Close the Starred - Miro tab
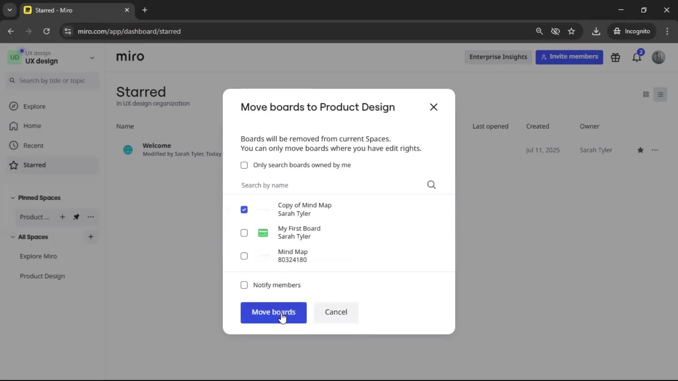The height and width of the screenshot is (381, 678). coord(127,10)
